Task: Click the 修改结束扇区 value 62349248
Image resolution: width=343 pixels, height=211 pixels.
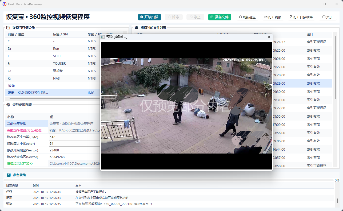Action: [57, 157]
